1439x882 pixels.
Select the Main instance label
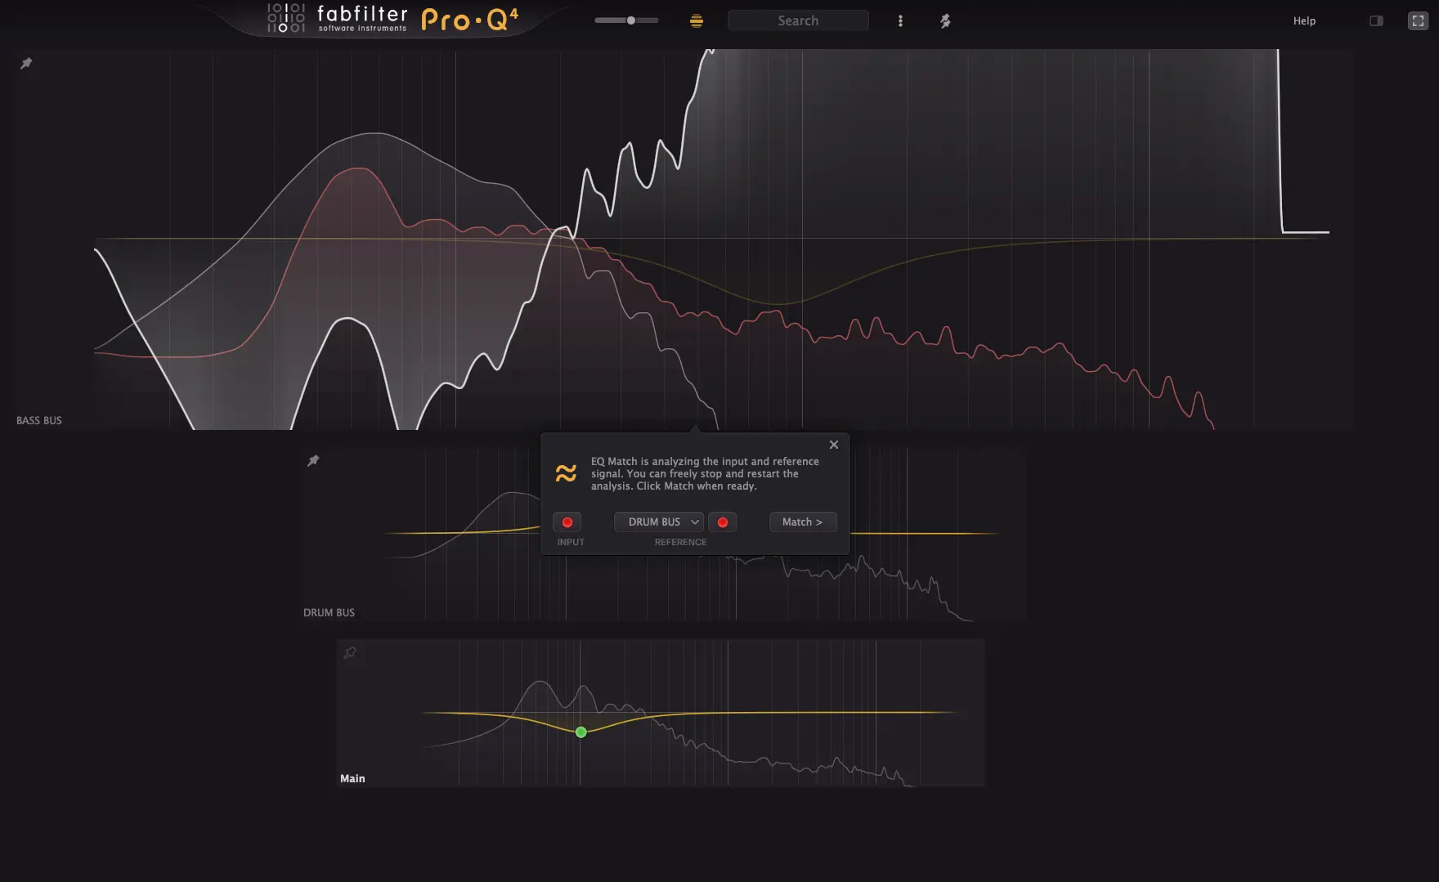[352, 778]
